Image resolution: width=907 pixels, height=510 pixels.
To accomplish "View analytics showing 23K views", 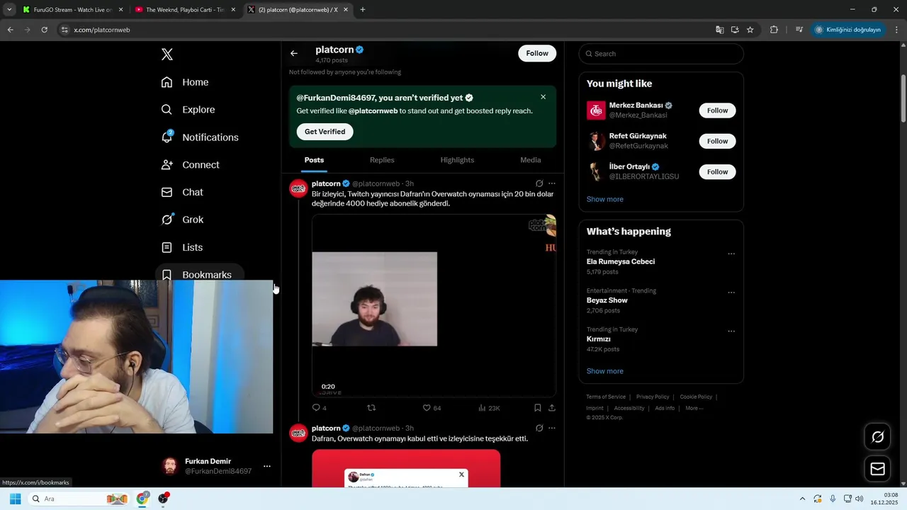I will point(489,408).
